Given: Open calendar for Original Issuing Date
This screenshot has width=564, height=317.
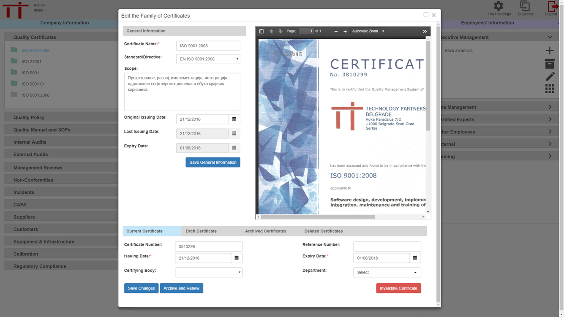Looking at the screenshot, I should point(234,119).
